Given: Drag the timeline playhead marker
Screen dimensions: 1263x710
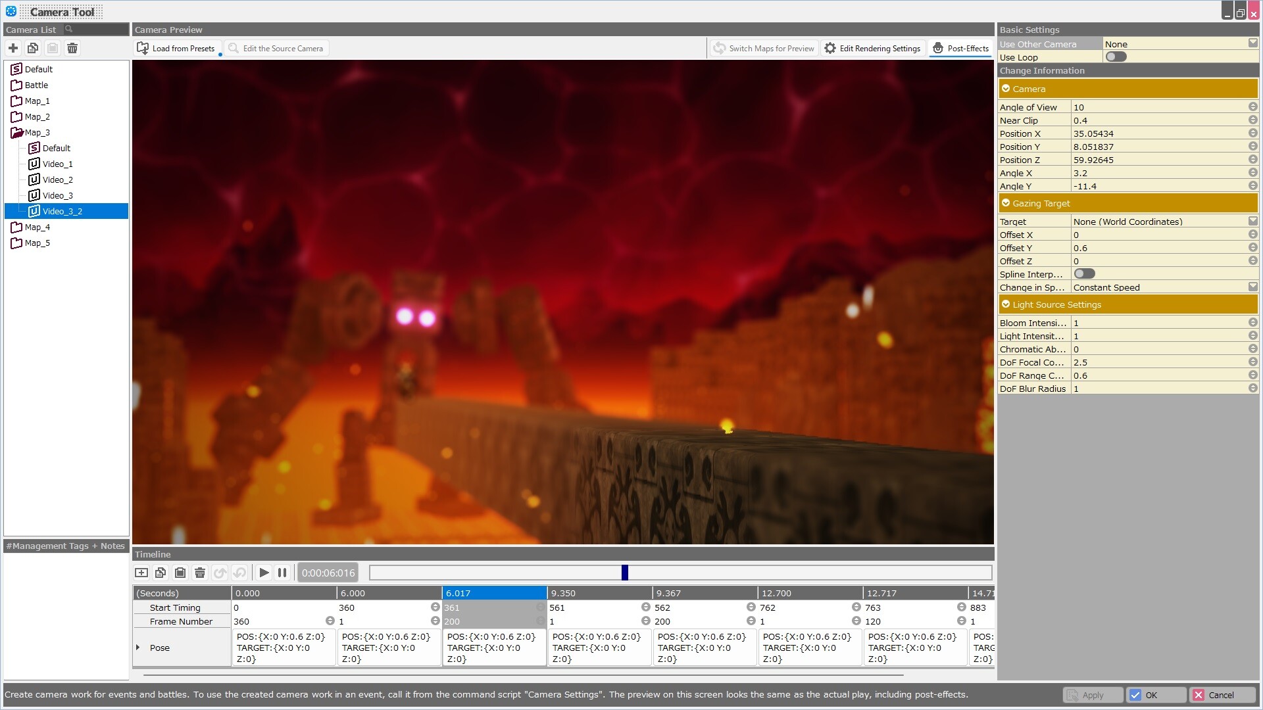Looking at the screenshot, I should (624, 572).
